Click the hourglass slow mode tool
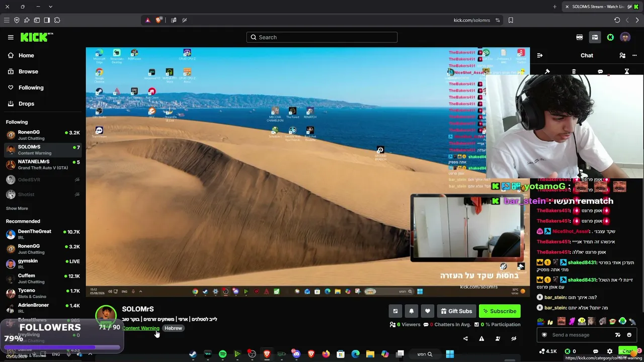Image resolution: width=644 pixels, height=362 pixels. click(627, 71)
